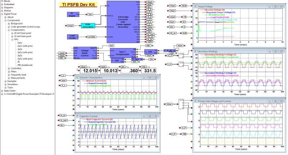The width and height of the screenshot is (288, 155).
Task: Select the Simulation tree item
Action: point(13,84)
